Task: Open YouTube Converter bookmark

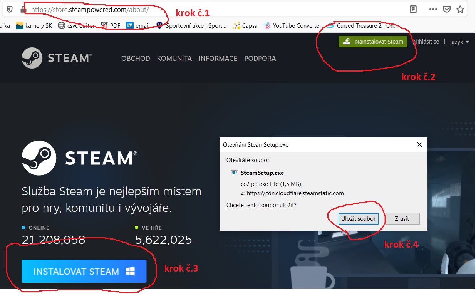Action: click(293, 26)
